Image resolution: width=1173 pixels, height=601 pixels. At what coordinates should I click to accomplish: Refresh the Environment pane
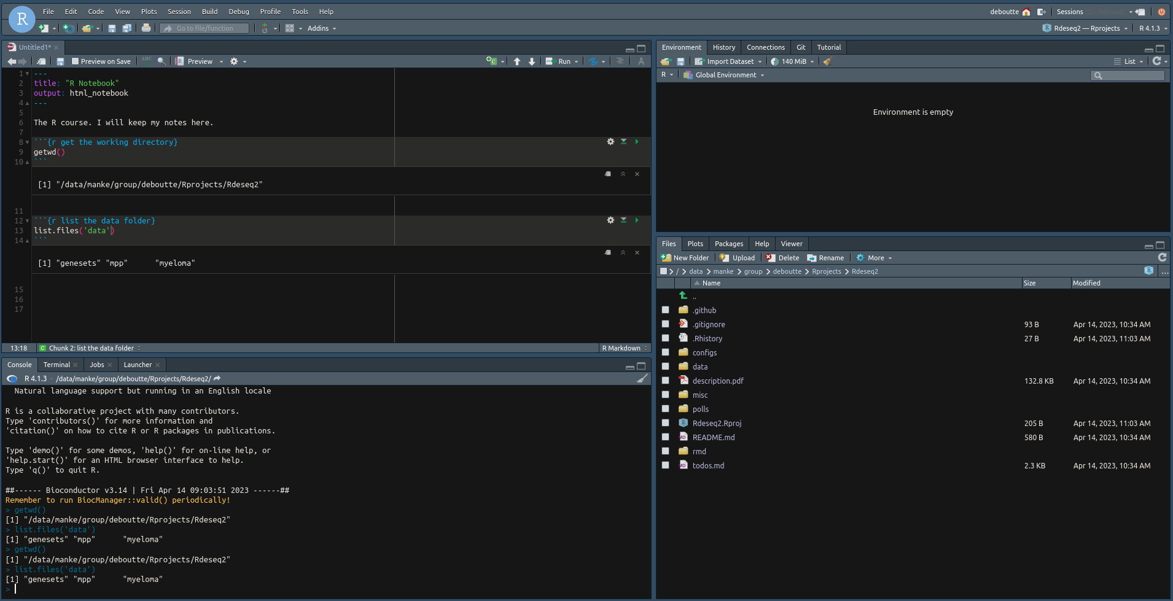point(1157,61)
